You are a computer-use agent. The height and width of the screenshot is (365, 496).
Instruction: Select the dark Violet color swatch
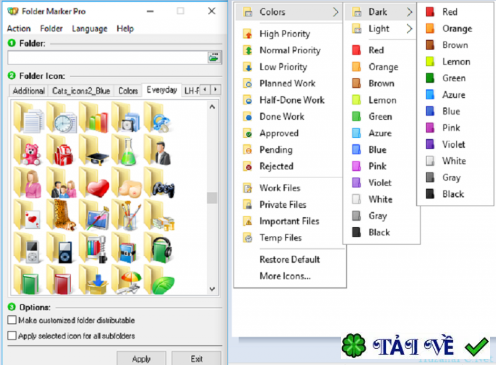click(x=456, y=144)
